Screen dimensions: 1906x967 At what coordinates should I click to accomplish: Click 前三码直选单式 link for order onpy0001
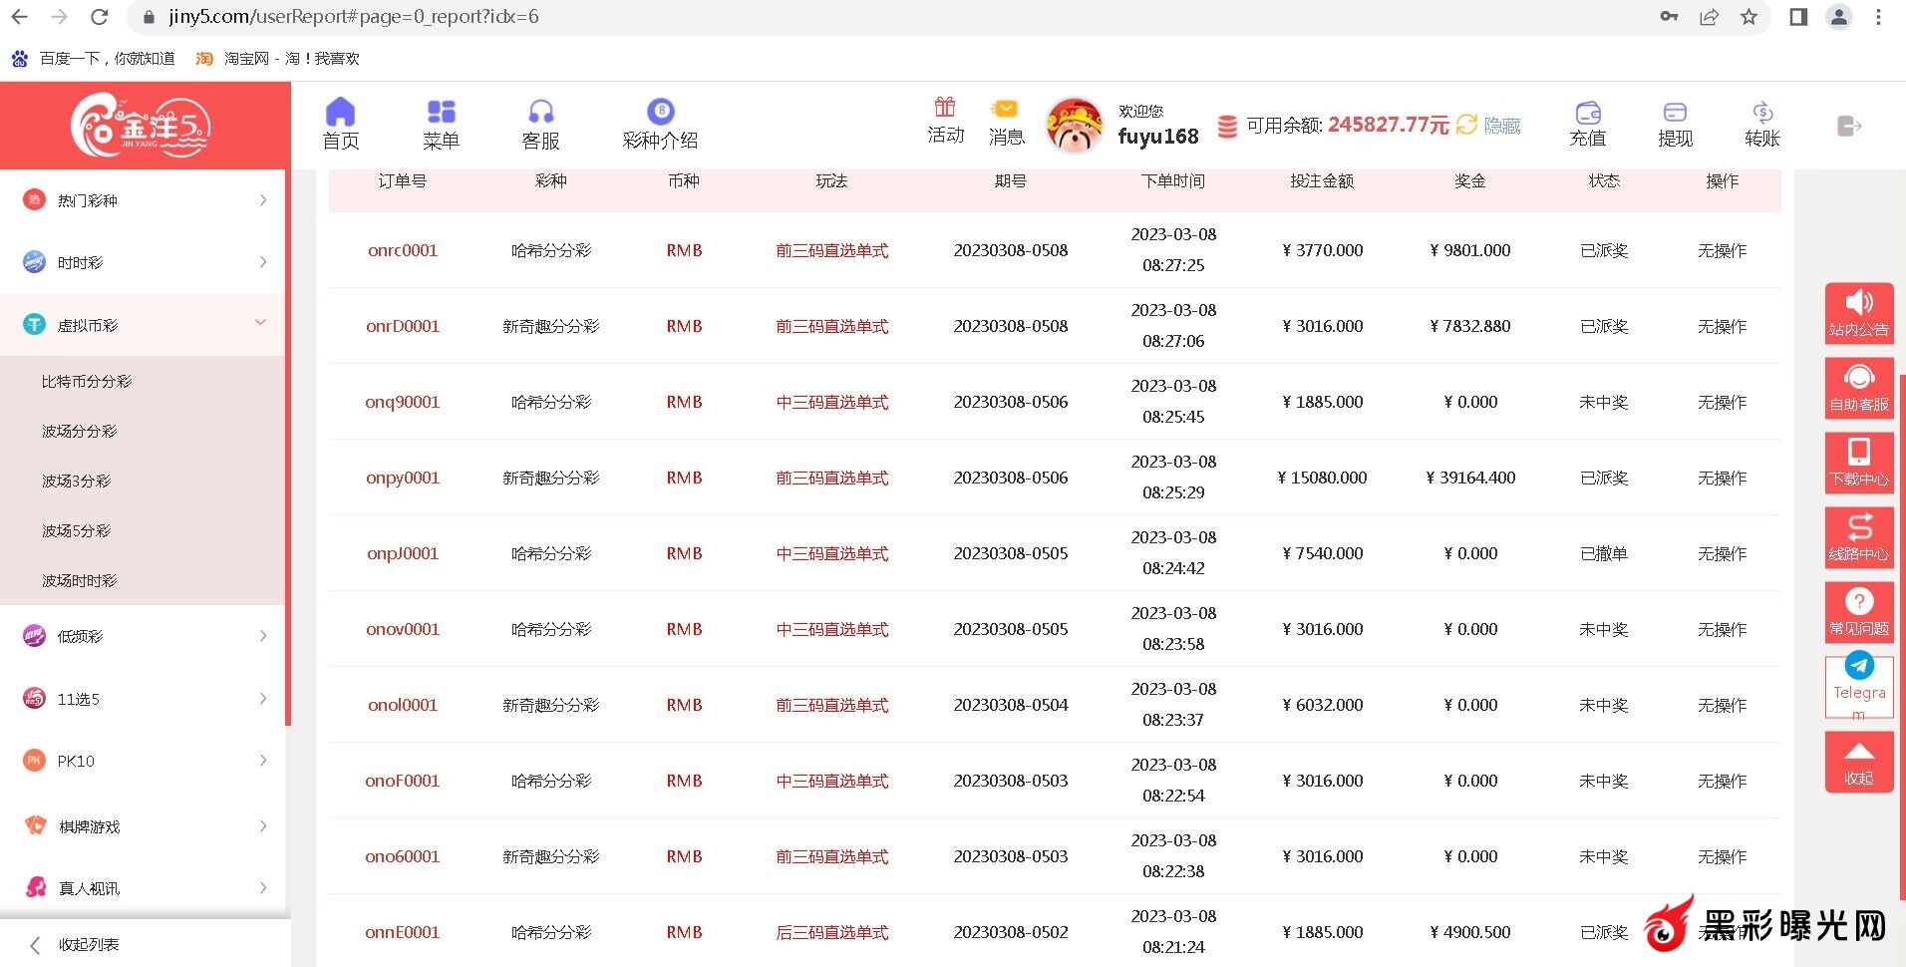(x=831, y=478)
